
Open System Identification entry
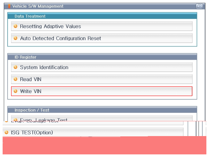pos(102,67)
